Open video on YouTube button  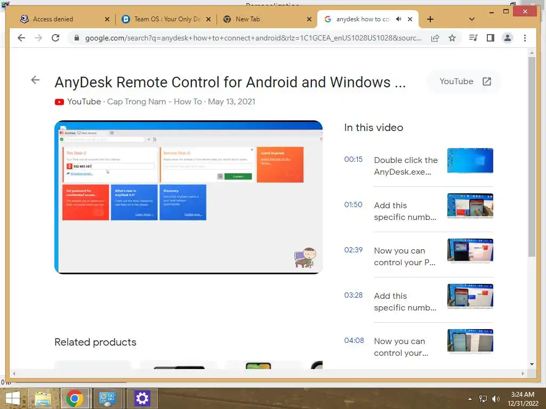click(464, 81)
